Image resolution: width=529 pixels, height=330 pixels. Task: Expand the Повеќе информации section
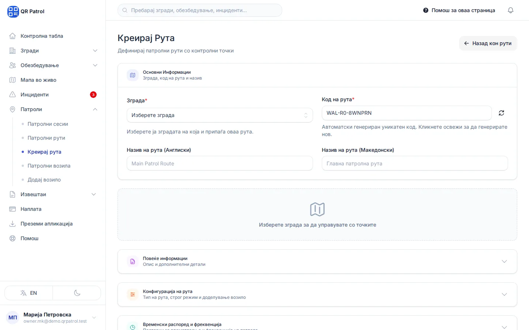point(317,261)
